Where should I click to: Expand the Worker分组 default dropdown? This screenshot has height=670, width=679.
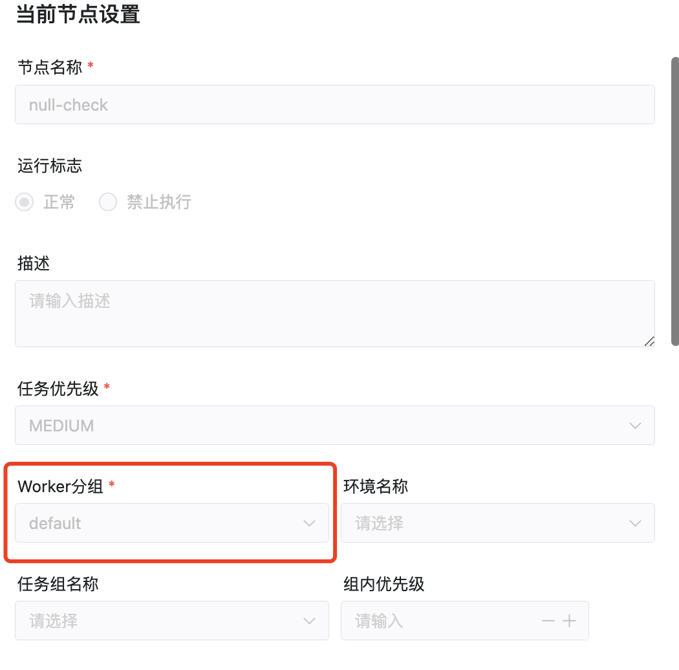(171, 523)
